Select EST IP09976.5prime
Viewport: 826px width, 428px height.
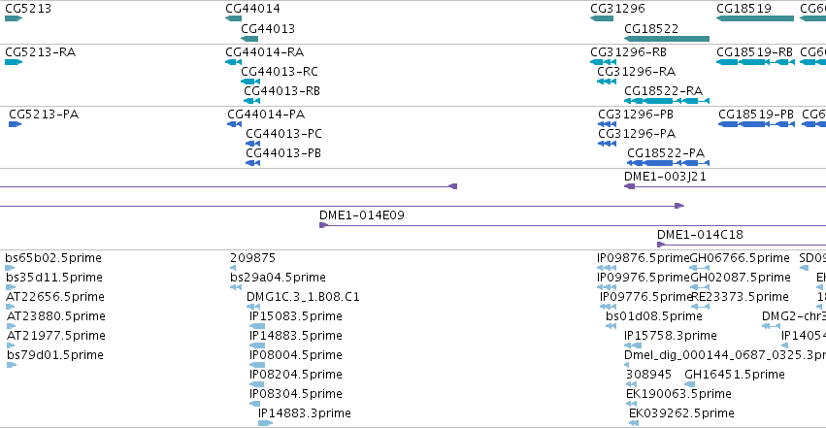643,278
